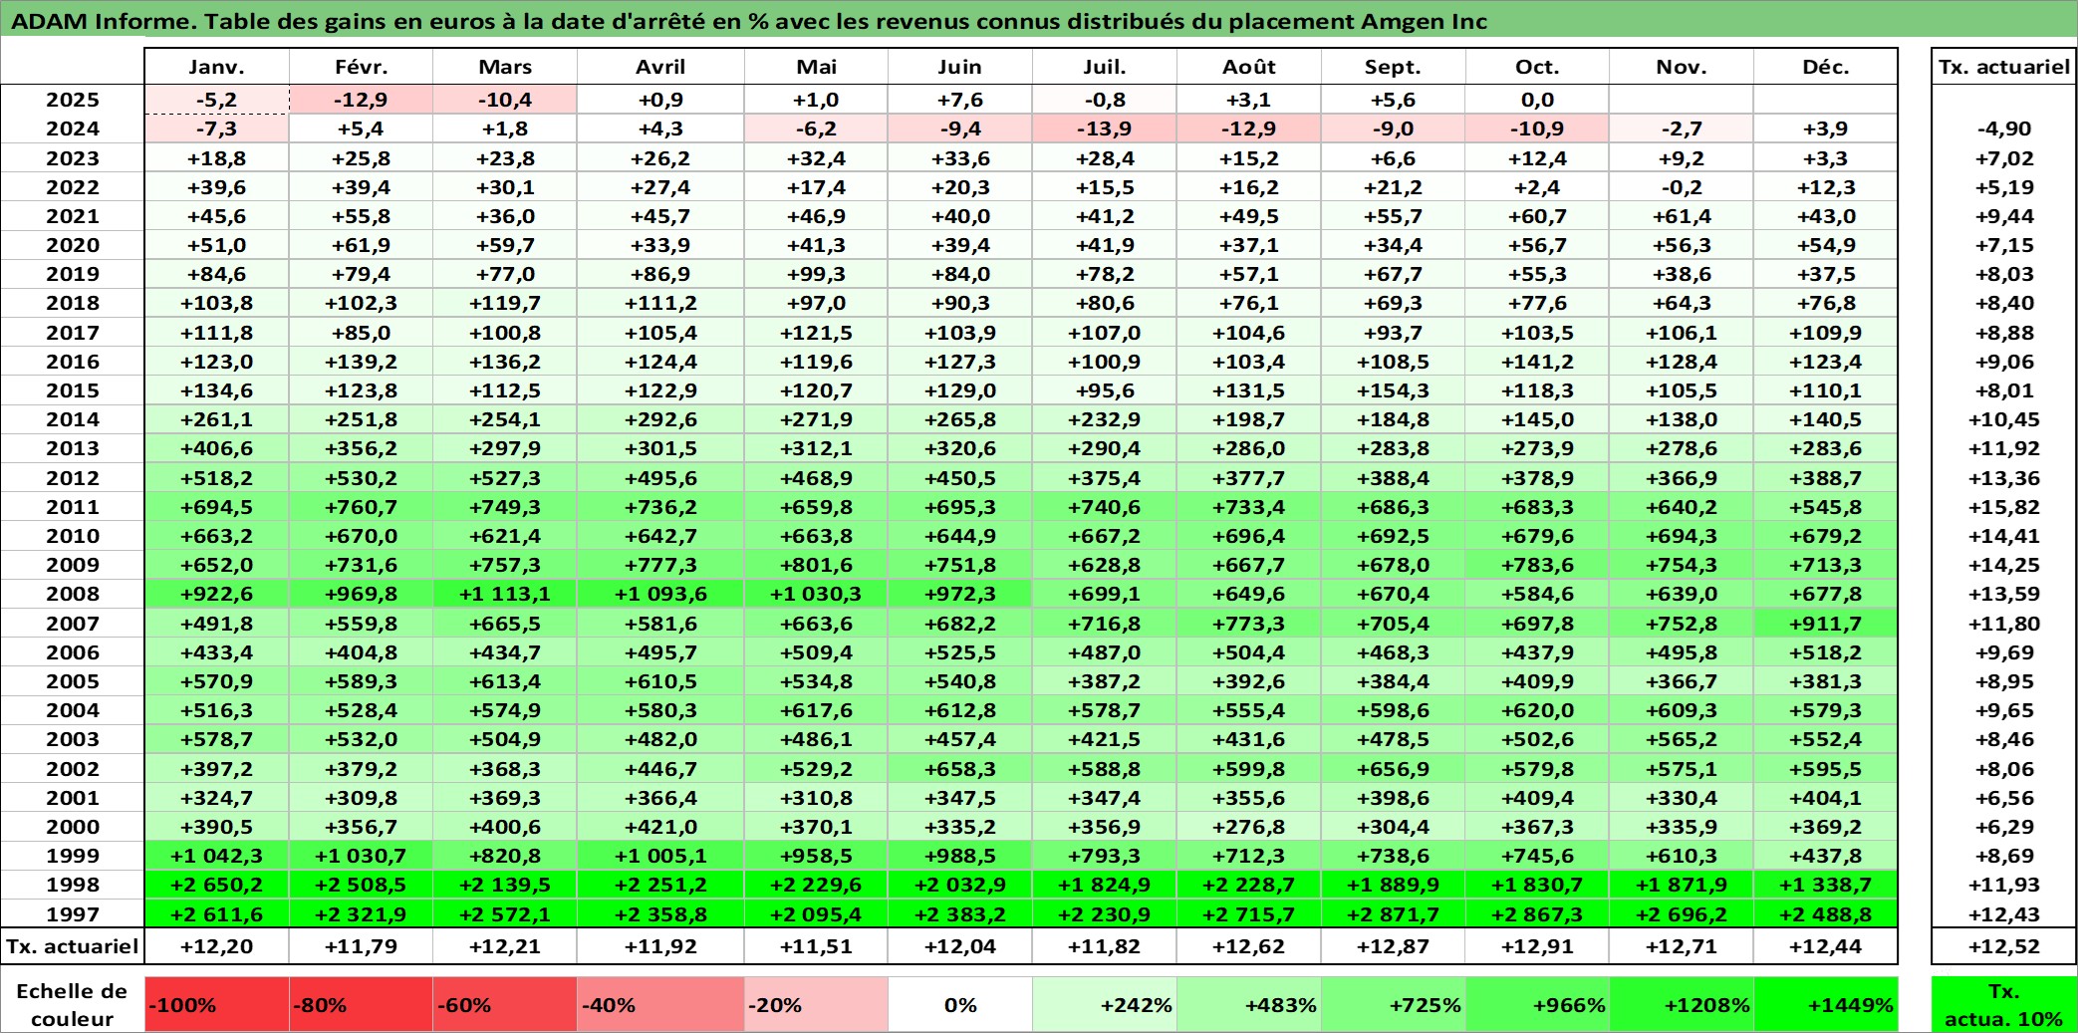Screen dimensions: 2078x1033
Task: Click the Tx. actuariel bottom row label
Action: [x=73, y=946]
